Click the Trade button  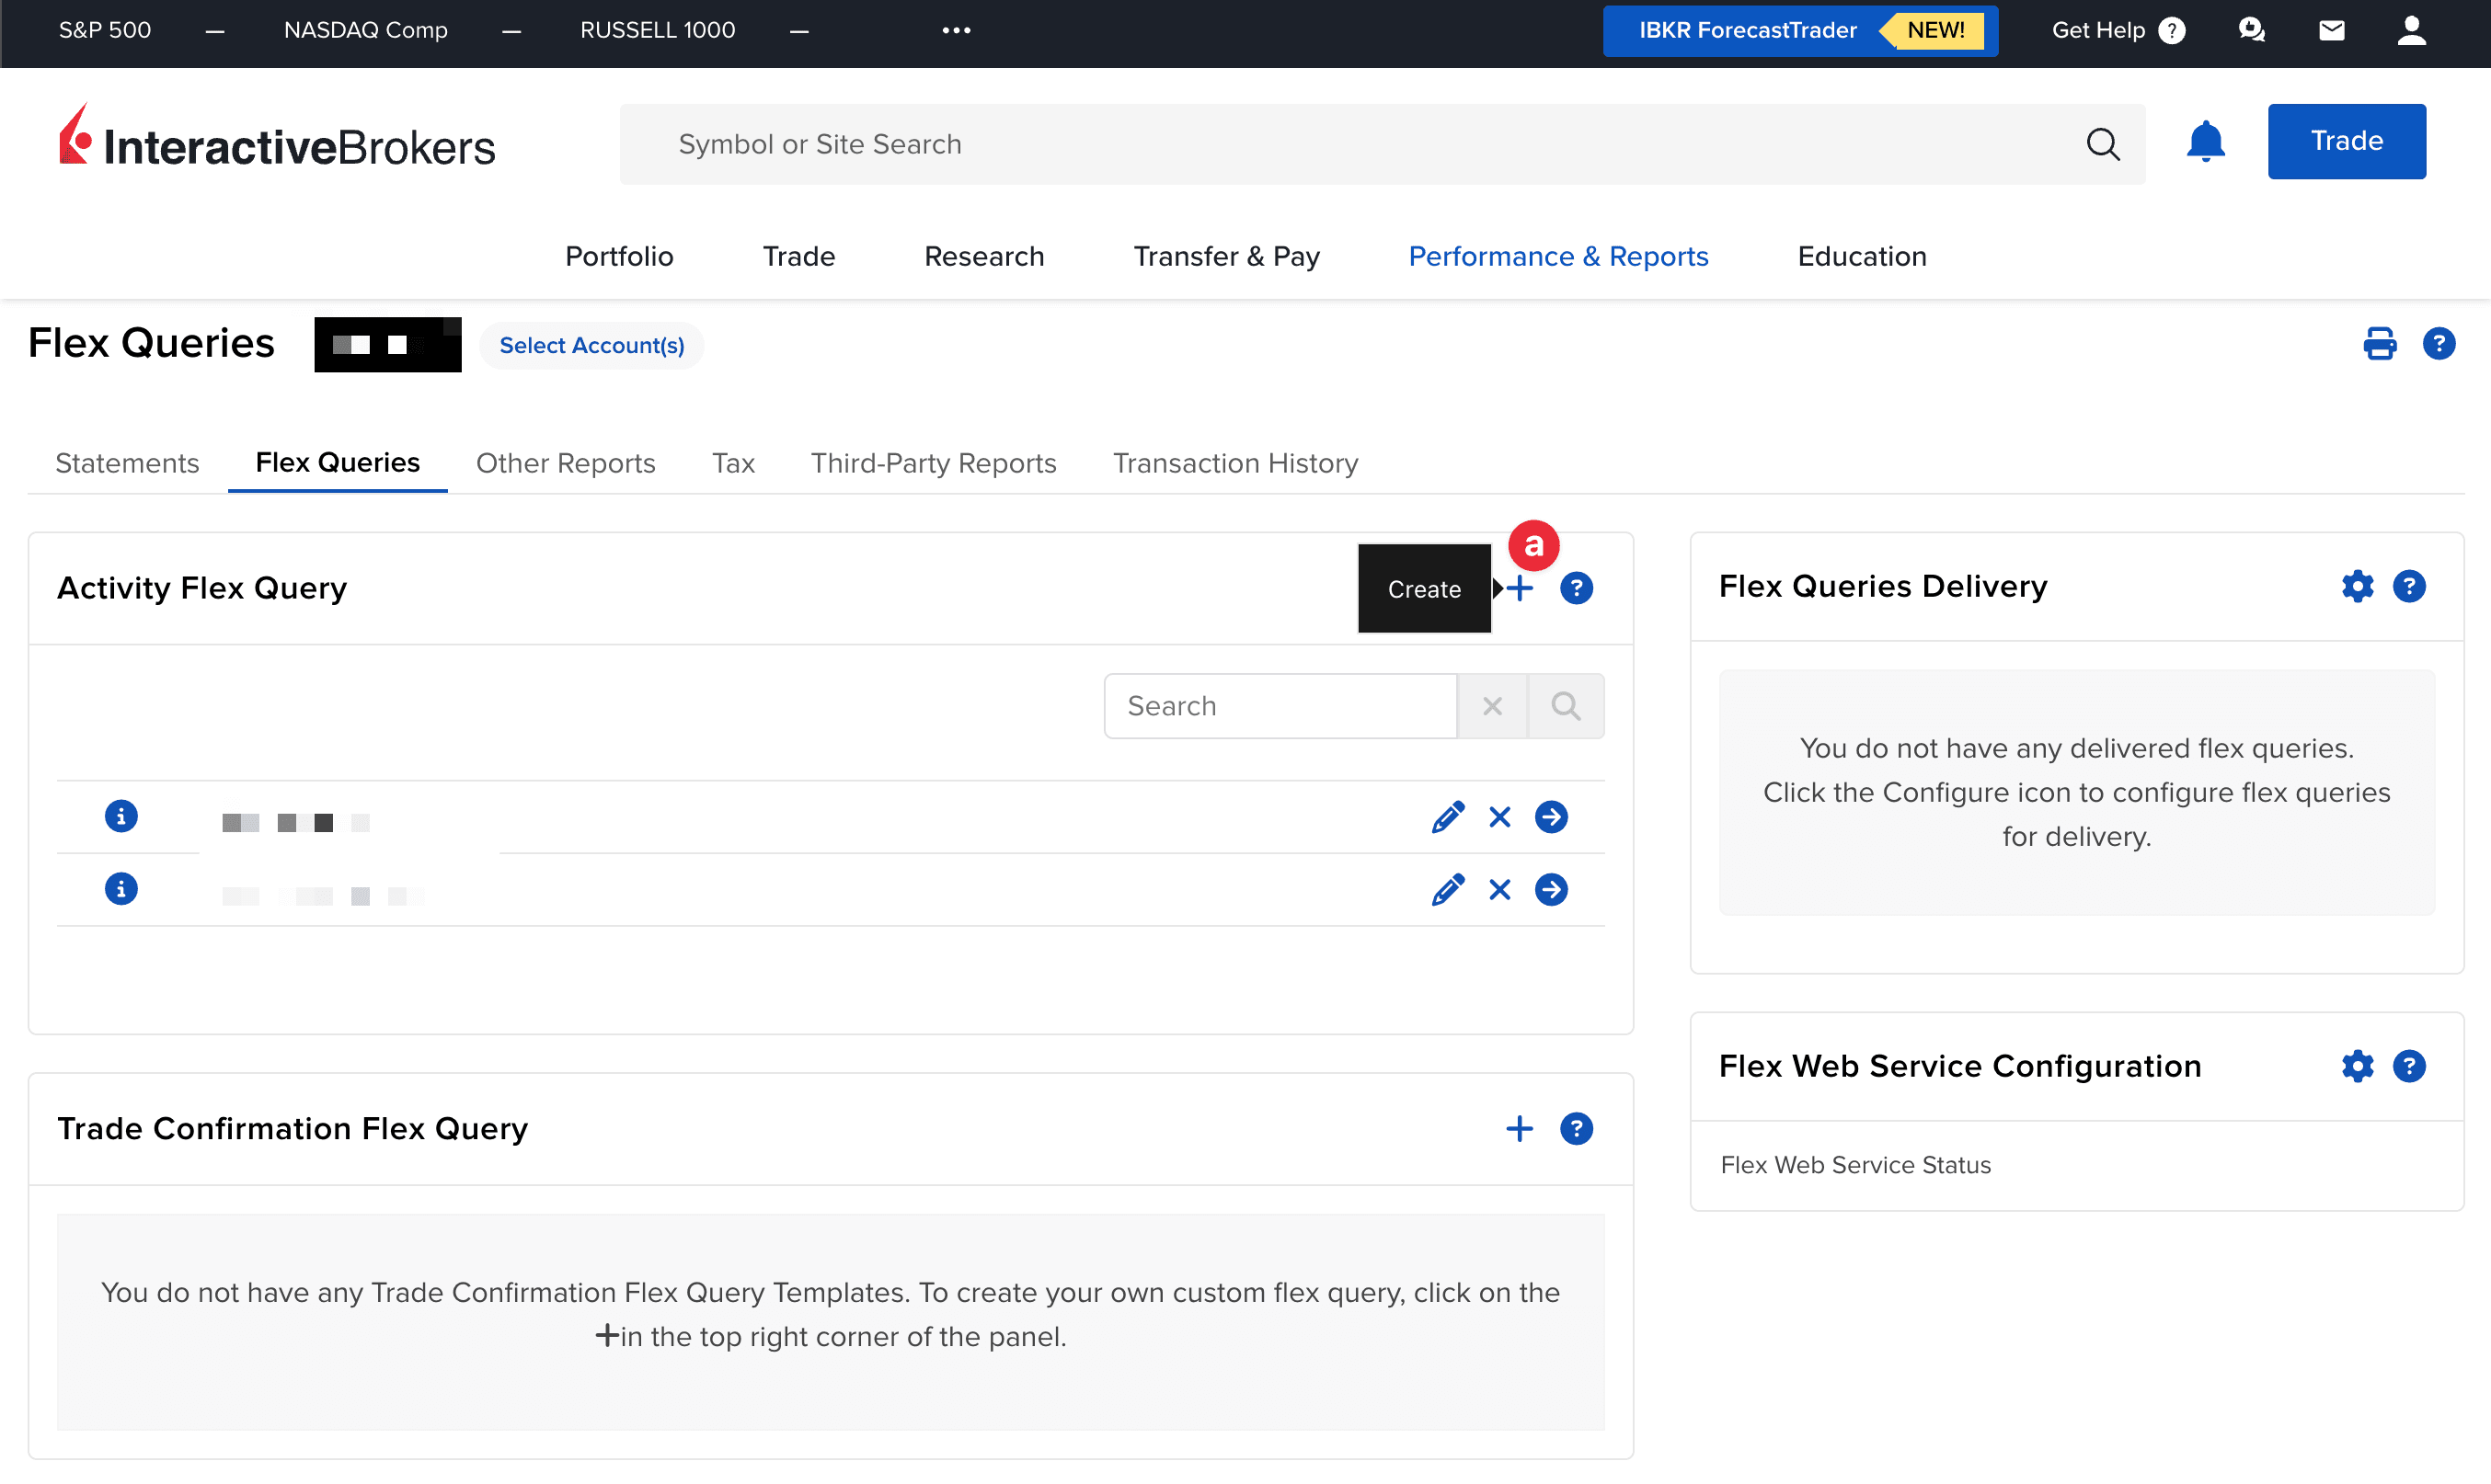[2346, 141]
